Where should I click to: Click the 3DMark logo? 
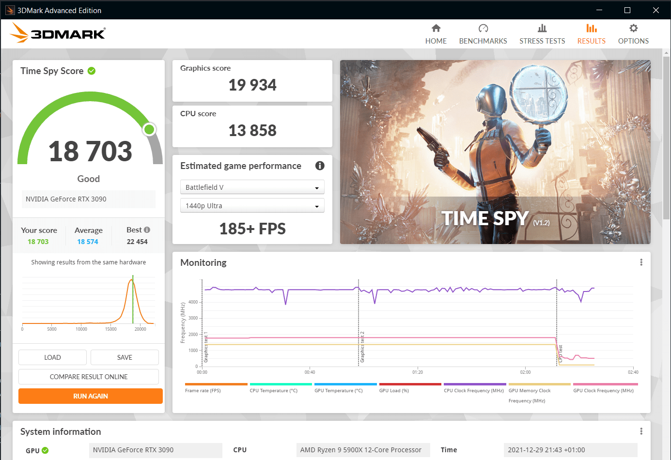[58, 33]
